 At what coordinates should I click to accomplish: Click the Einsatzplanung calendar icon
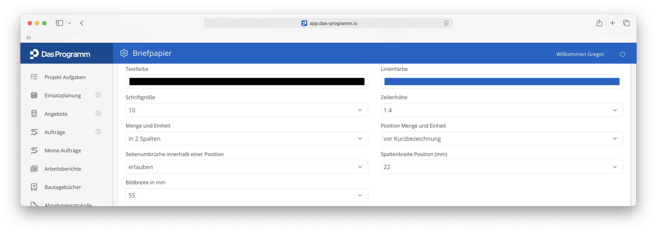tap(34, 95)
